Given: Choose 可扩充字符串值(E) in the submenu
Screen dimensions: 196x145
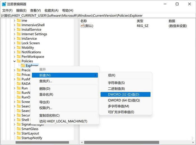Looking at the screenshot, I should point(125,112).
